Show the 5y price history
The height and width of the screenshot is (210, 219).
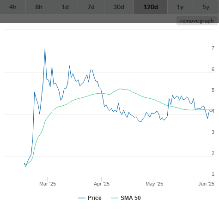coord(206,7)
